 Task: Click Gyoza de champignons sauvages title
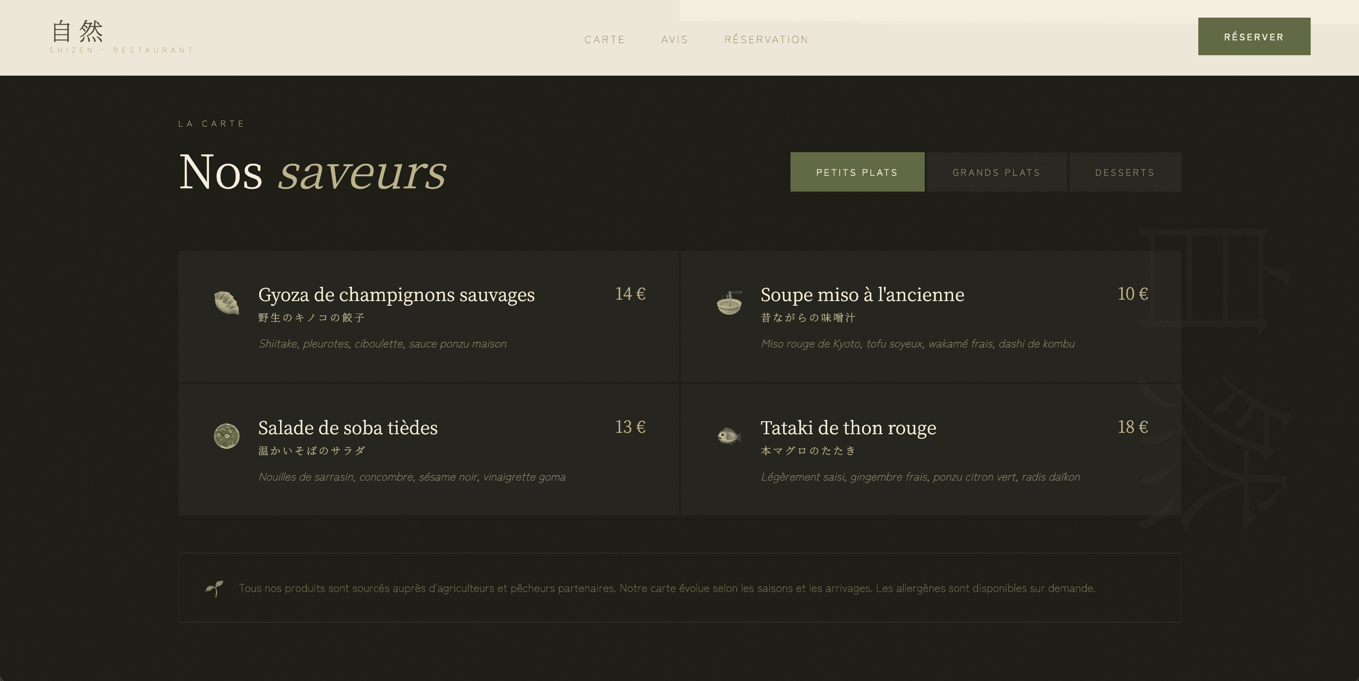(396, 295)
